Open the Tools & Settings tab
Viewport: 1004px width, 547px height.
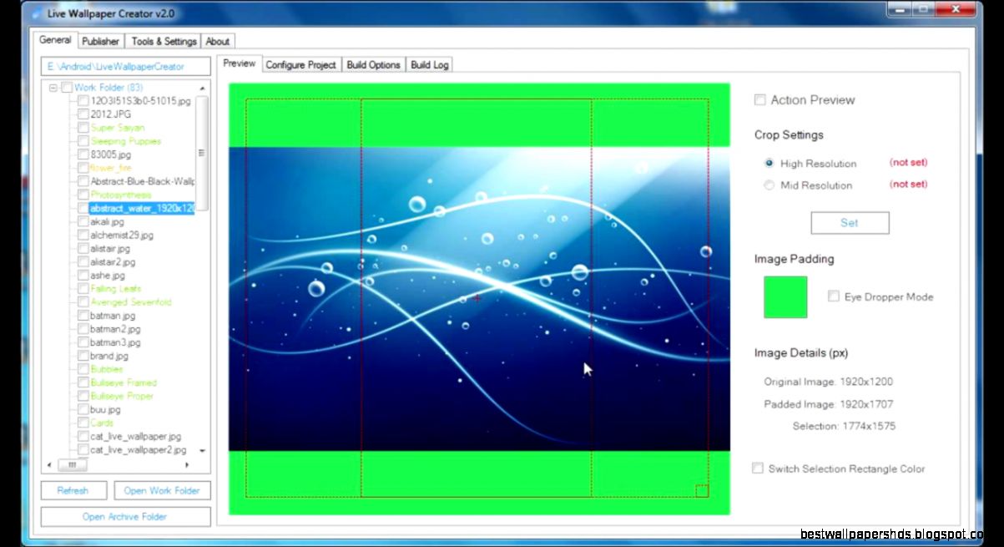click(x=164, y=41)
